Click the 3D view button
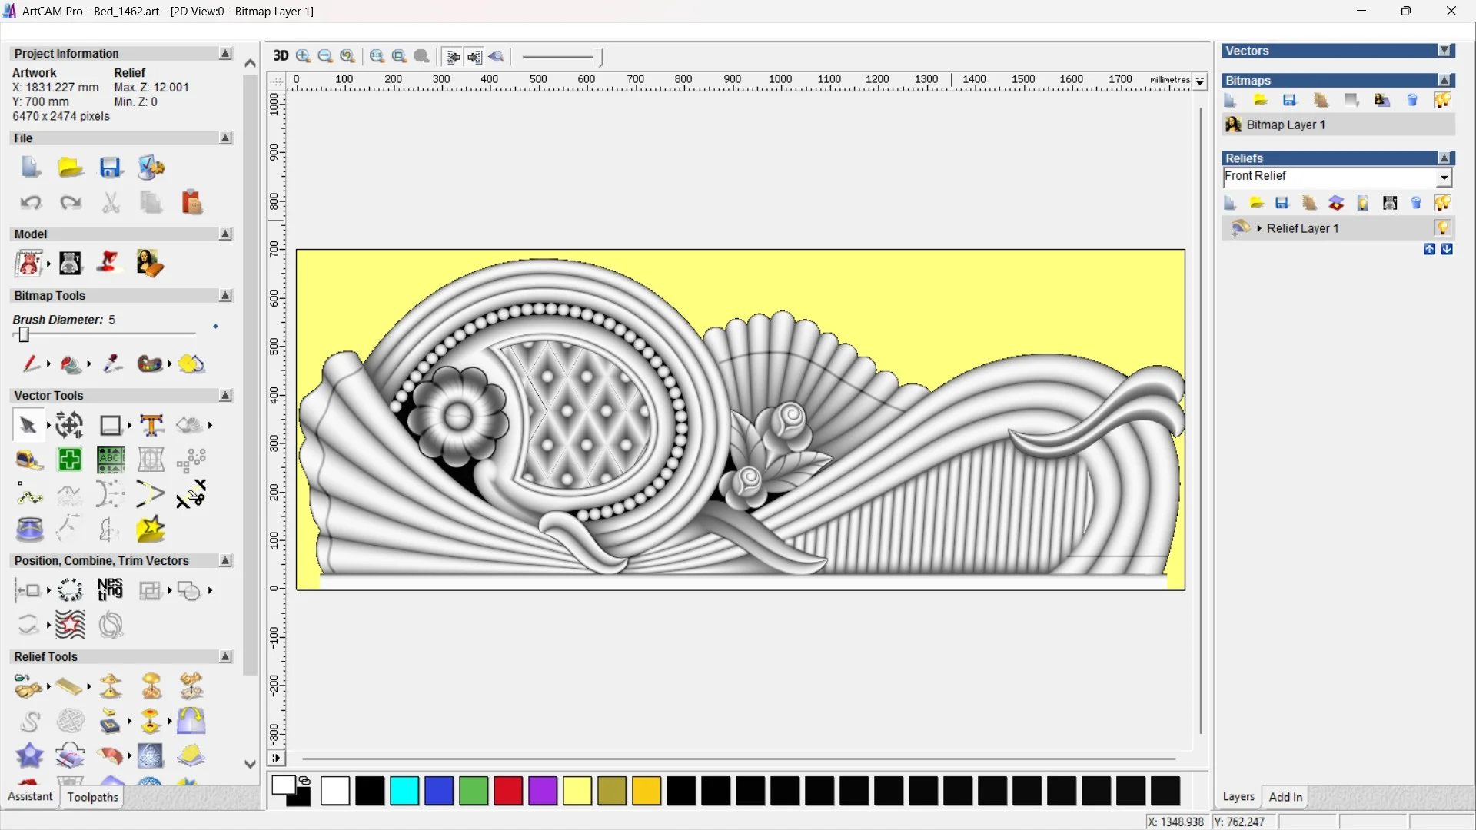This screenshot has width=1476, height=830. [281, 56]
